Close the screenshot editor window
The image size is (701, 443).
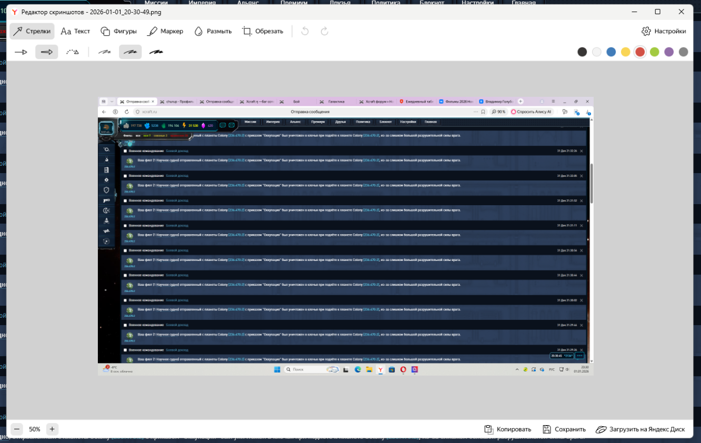pyautogui.click(x=682, y=12)
